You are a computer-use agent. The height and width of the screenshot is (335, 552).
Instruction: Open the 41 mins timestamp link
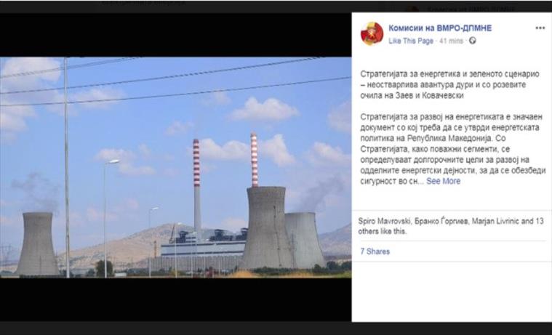(x=452, y=41)
